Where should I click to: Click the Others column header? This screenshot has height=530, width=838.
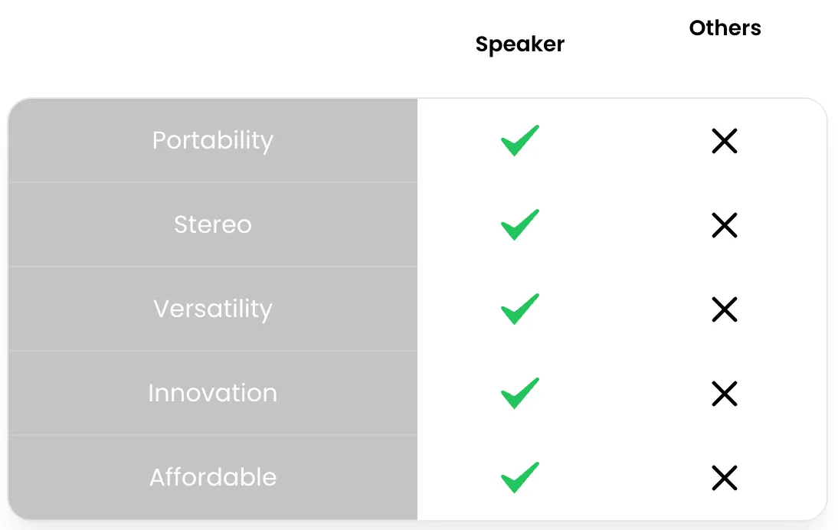click(x=725, y=28)
